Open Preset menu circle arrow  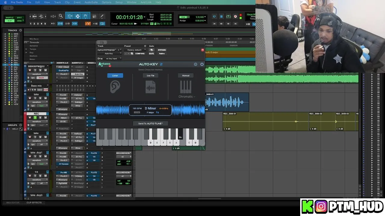pyautogui.click(x=145, y=46)
